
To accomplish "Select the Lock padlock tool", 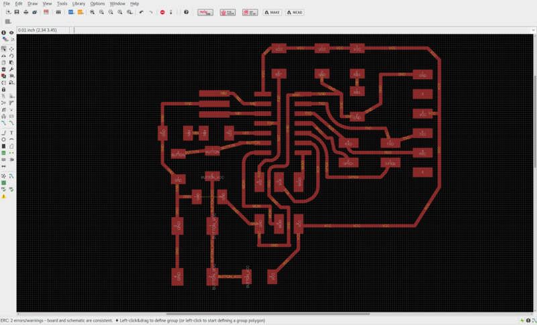I will click(3, 89).
